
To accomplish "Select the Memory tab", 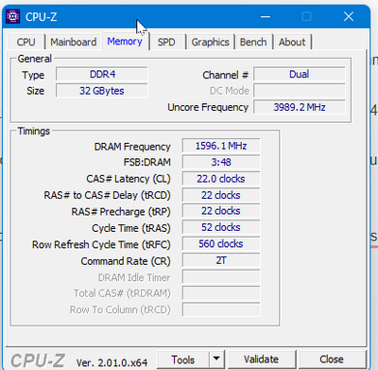I will (x=125, y=42).
